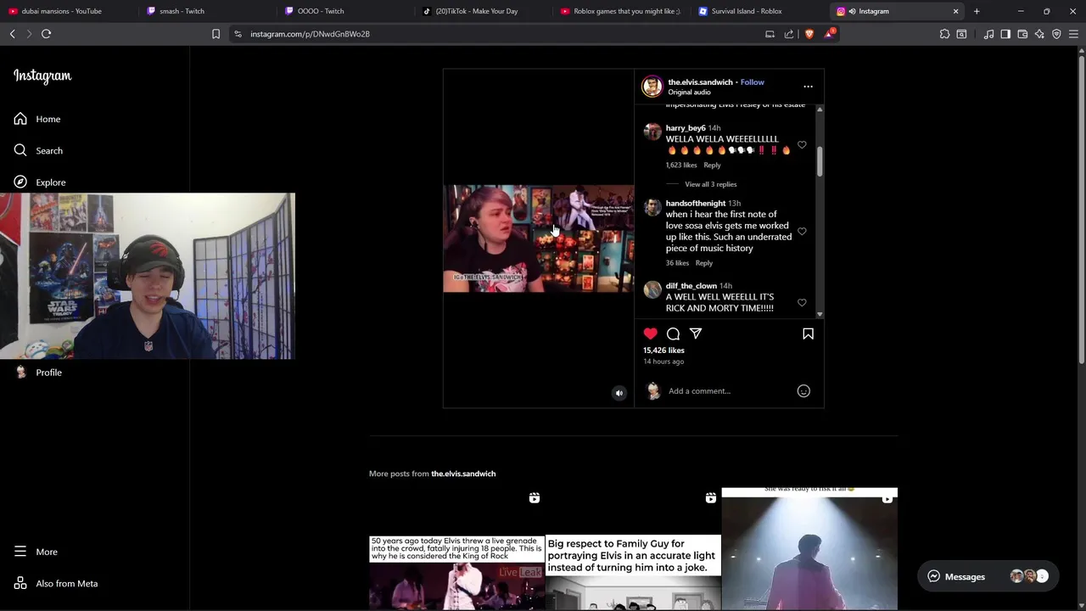Like harry_bey6's comment
The width and height of the screenshot is (1086, 611).
click(x=802, y=145)
